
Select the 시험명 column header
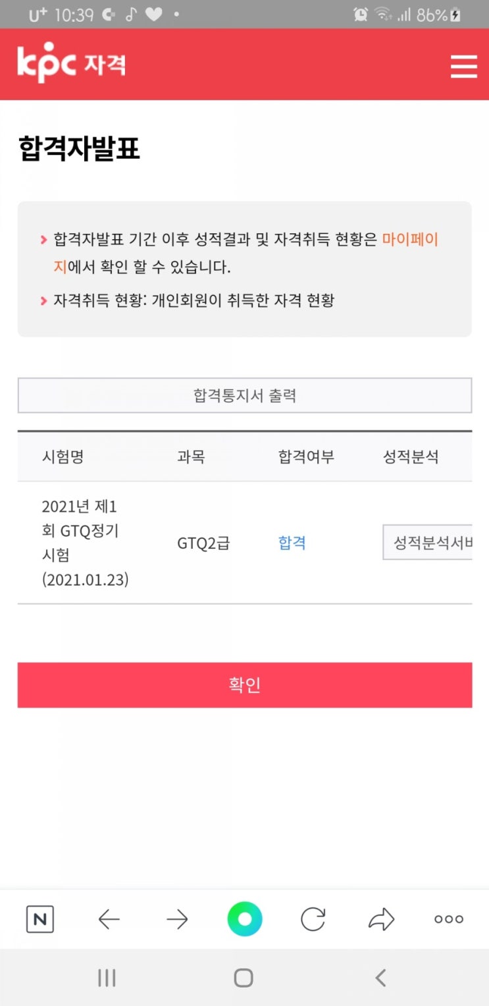click(63, 457)
